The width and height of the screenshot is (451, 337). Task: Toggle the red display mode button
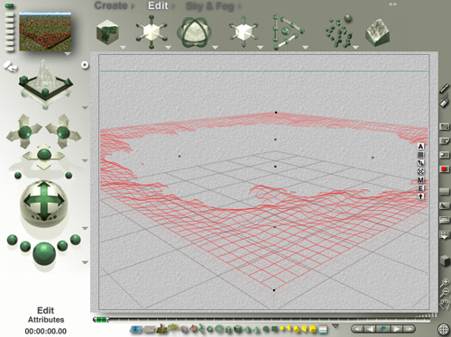(x=444, y=169)
